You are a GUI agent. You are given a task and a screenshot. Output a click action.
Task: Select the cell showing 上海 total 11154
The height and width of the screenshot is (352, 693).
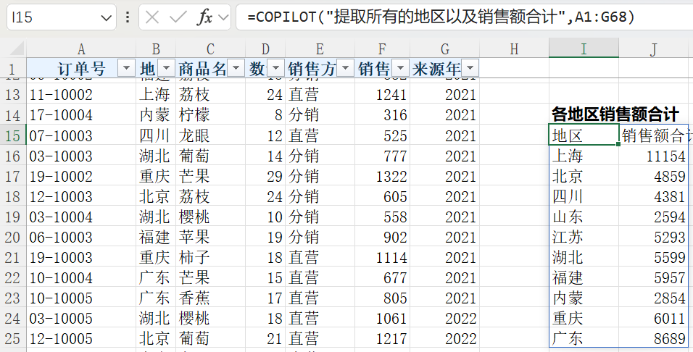654,156
